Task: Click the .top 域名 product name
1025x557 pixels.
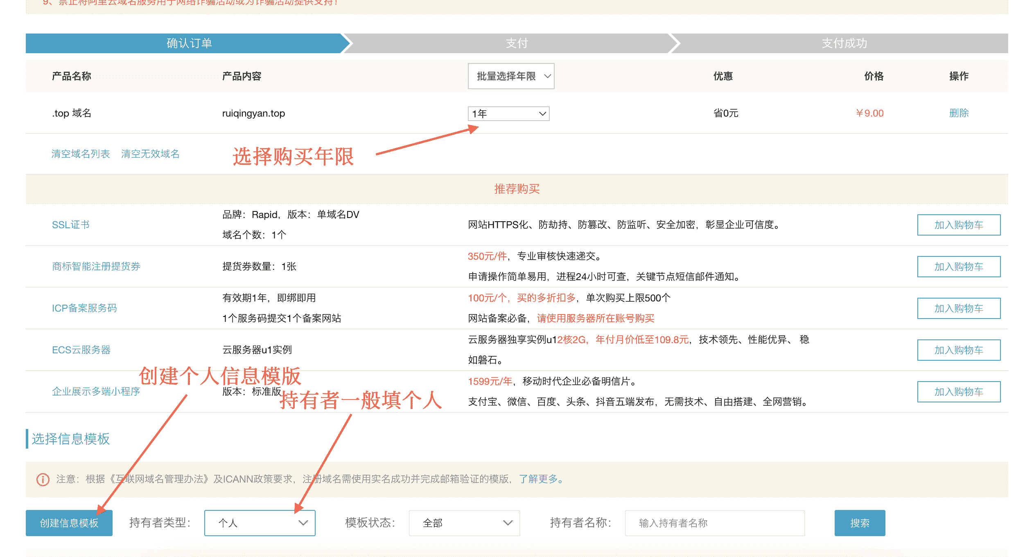Action: (x=71, y=113)
